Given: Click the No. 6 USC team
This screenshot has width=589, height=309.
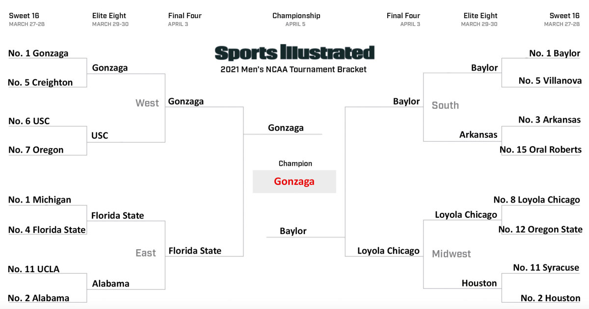Looking at the screenshot, I should [29, 121].
